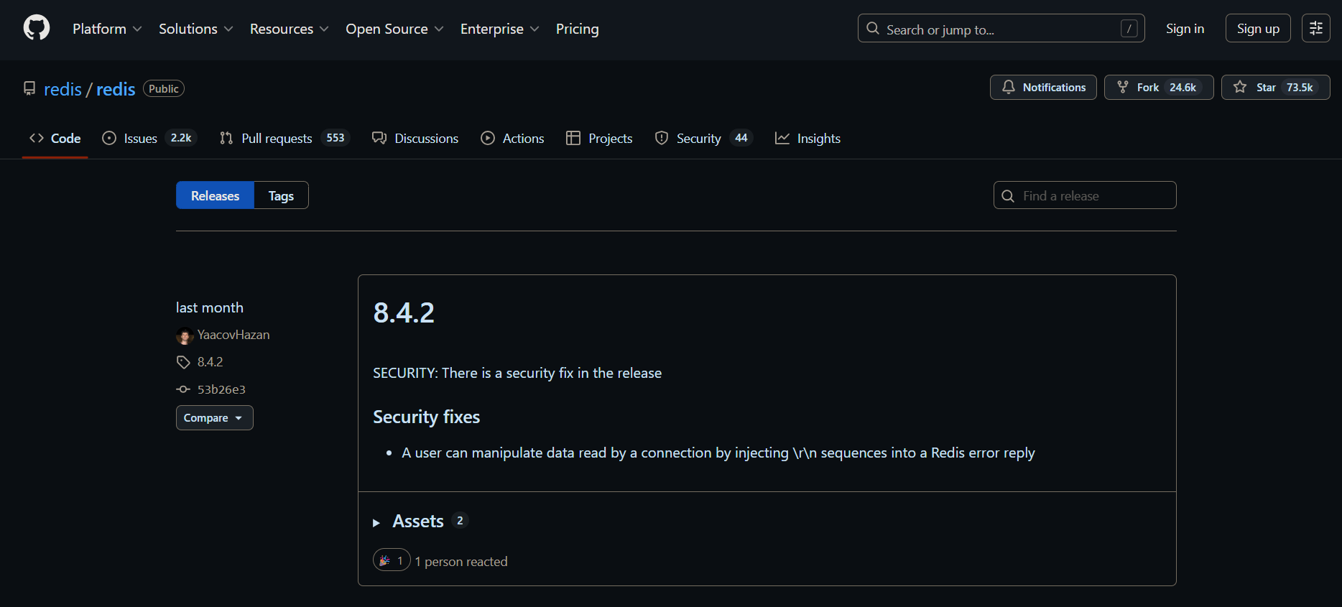Click the tag icon next to 8.4.2
This screenshot has width=1342, height=607.
183,362
